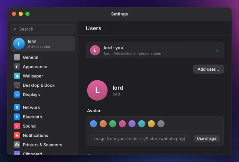Open Sound settings
The image size is (239, 162).
tap(43, 126)
